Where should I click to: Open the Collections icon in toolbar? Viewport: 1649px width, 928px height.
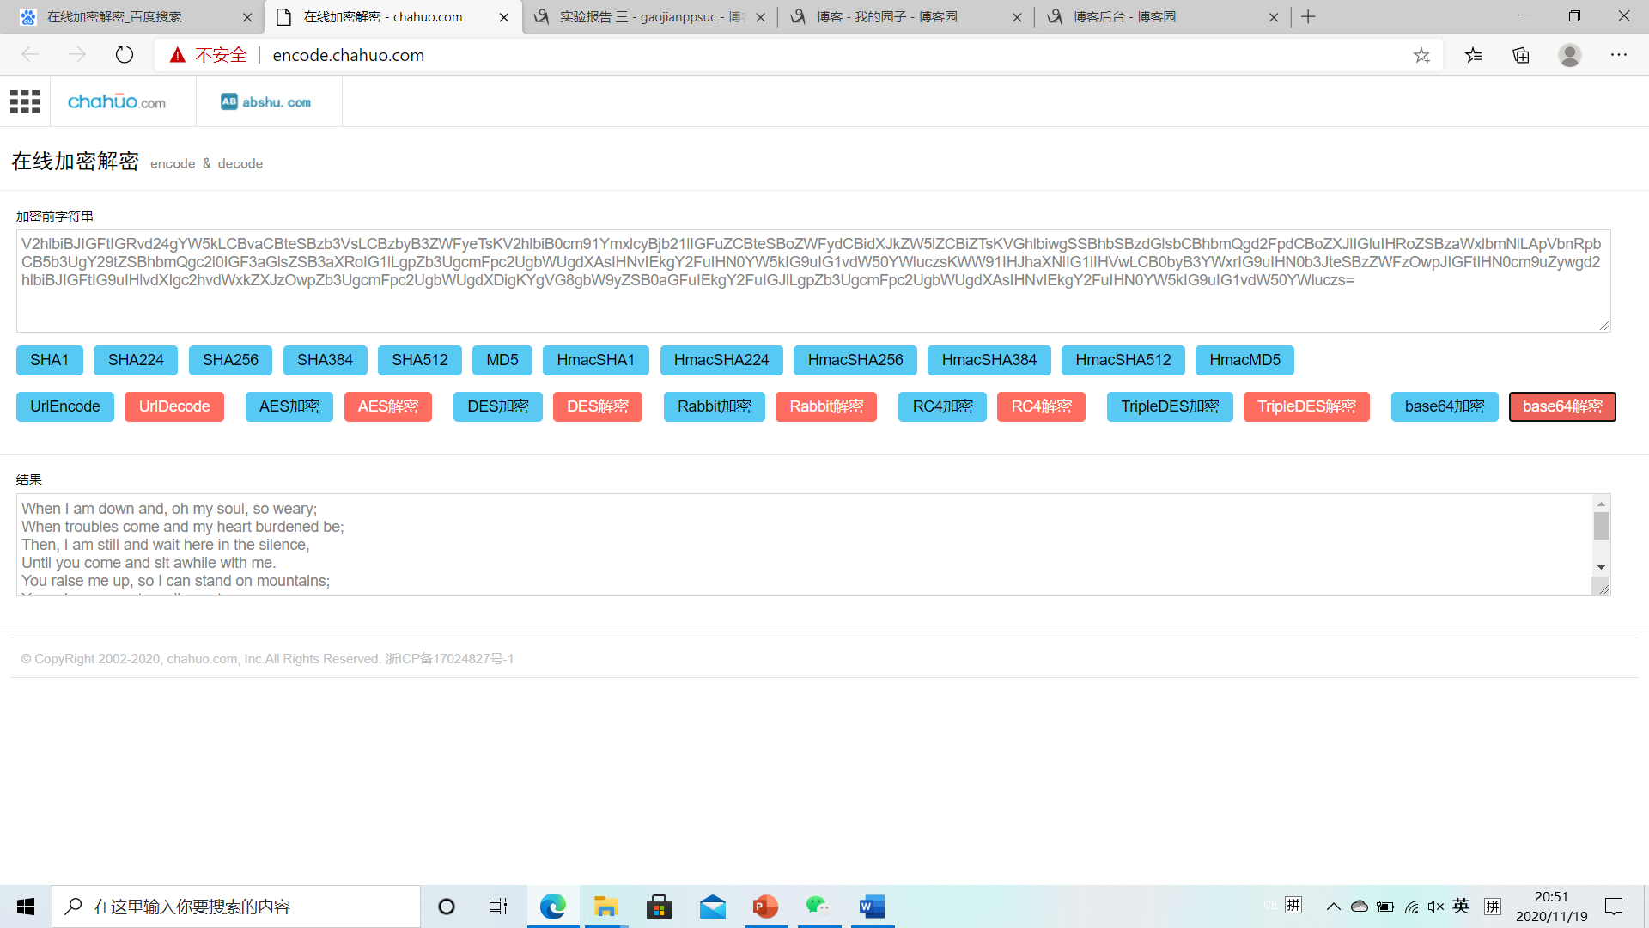(1521, 55)
